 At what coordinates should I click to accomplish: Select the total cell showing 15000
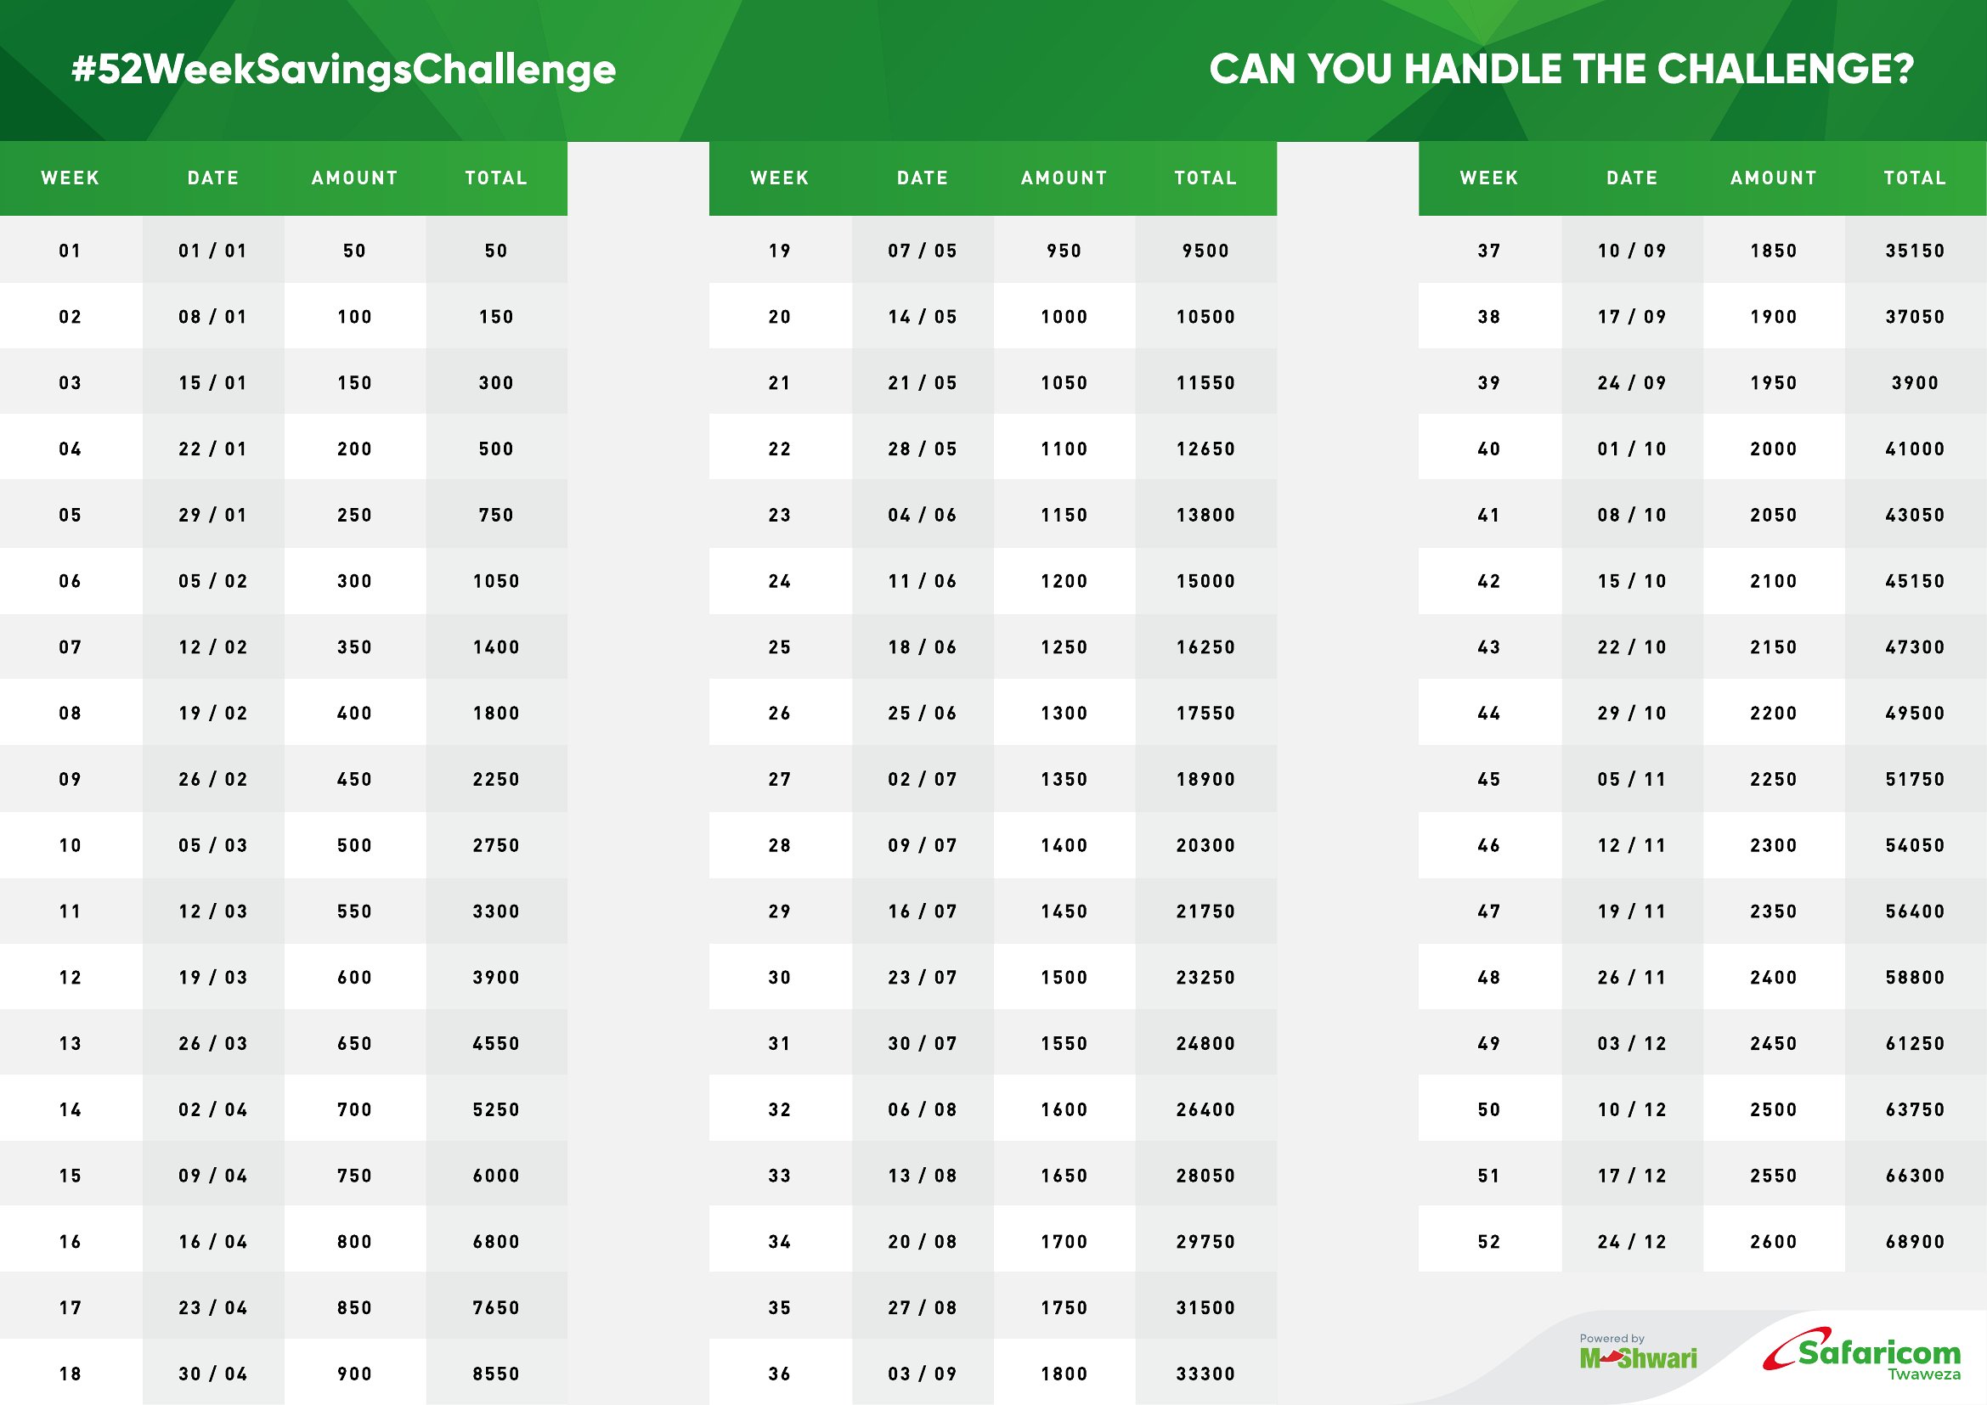coord(1205,581)
